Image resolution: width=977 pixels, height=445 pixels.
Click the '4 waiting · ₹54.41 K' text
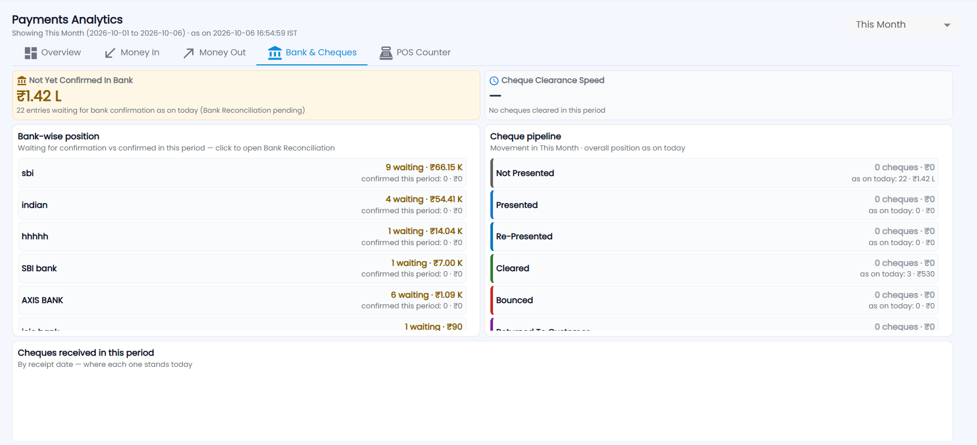(x=424, y=199)
